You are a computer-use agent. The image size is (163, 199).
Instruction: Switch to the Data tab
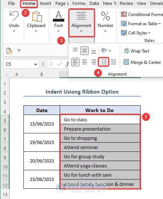pos(94,4)
